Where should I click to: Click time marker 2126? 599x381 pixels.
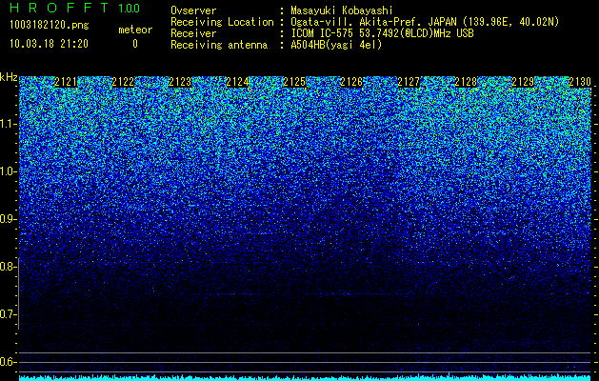click(351, 82)
